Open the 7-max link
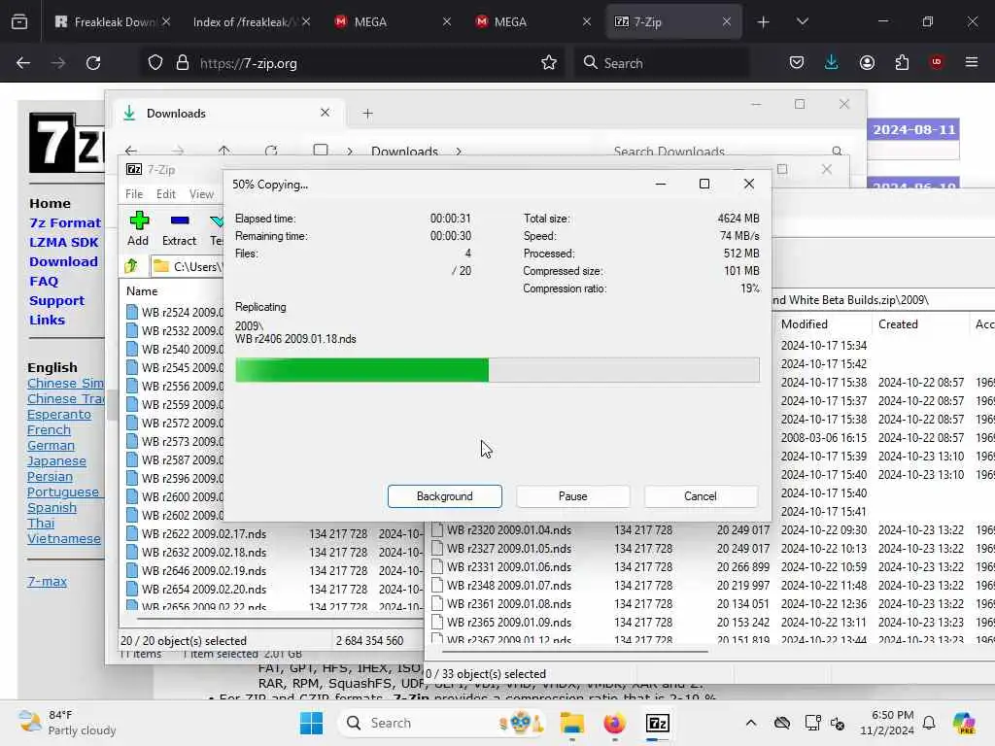This screenshot has width=995, height=746. [x=47, y=581]
